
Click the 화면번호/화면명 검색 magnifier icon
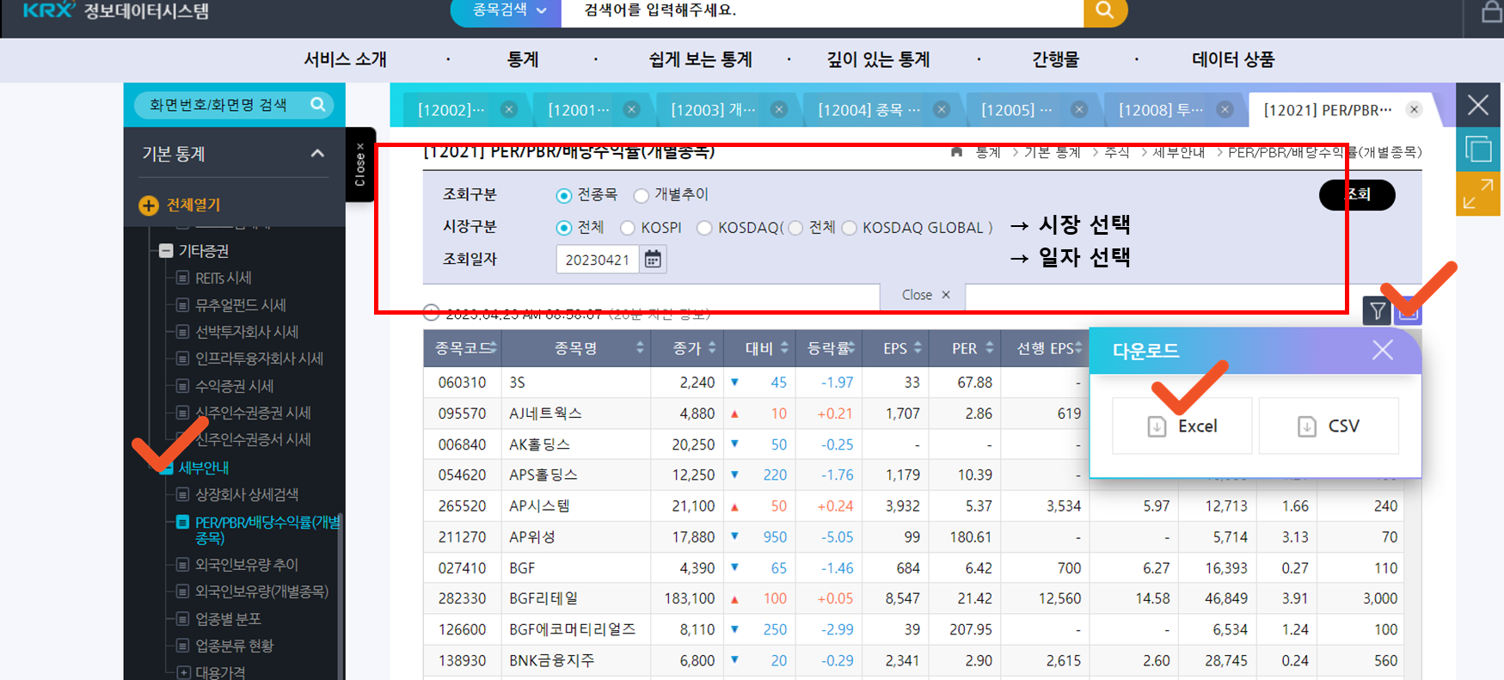pos(317,104)
